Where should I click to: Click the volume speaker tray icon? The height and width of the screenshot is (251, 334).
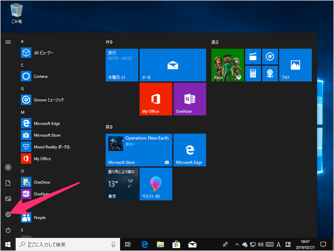click(x=260, y=244)
